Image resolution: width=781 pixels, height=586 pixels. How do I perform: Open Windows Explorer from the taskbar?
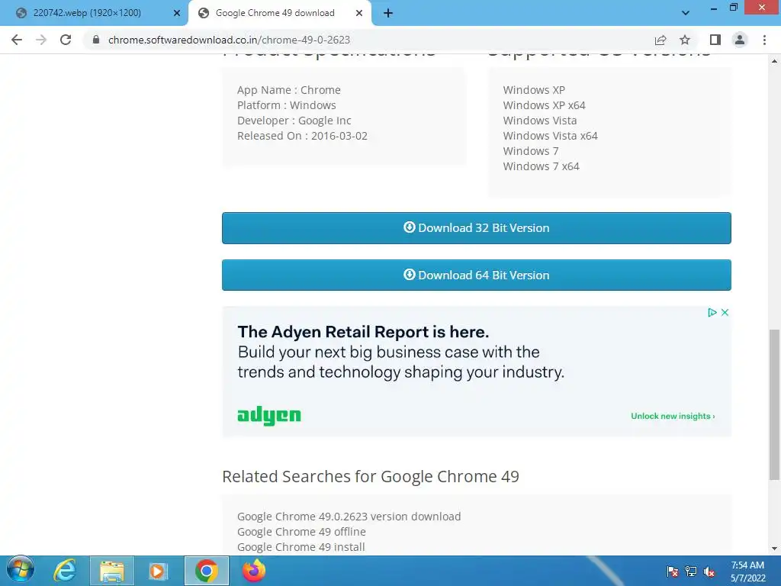pos(112,571)
